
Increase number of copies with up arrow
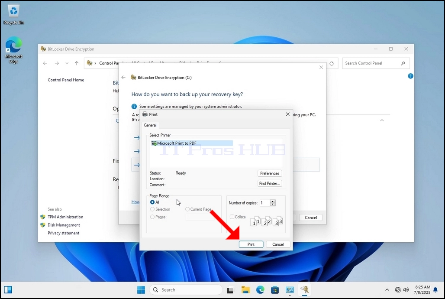point(273,201)
